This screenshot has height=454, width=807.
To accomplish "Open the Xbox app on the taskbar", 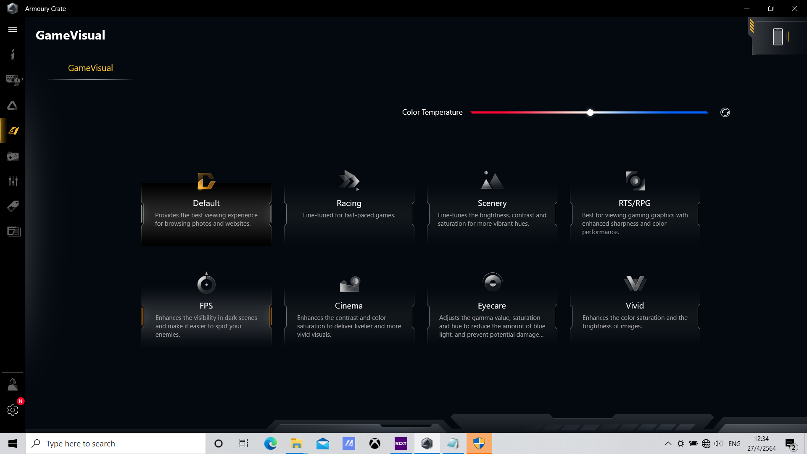I will (374, 443).
